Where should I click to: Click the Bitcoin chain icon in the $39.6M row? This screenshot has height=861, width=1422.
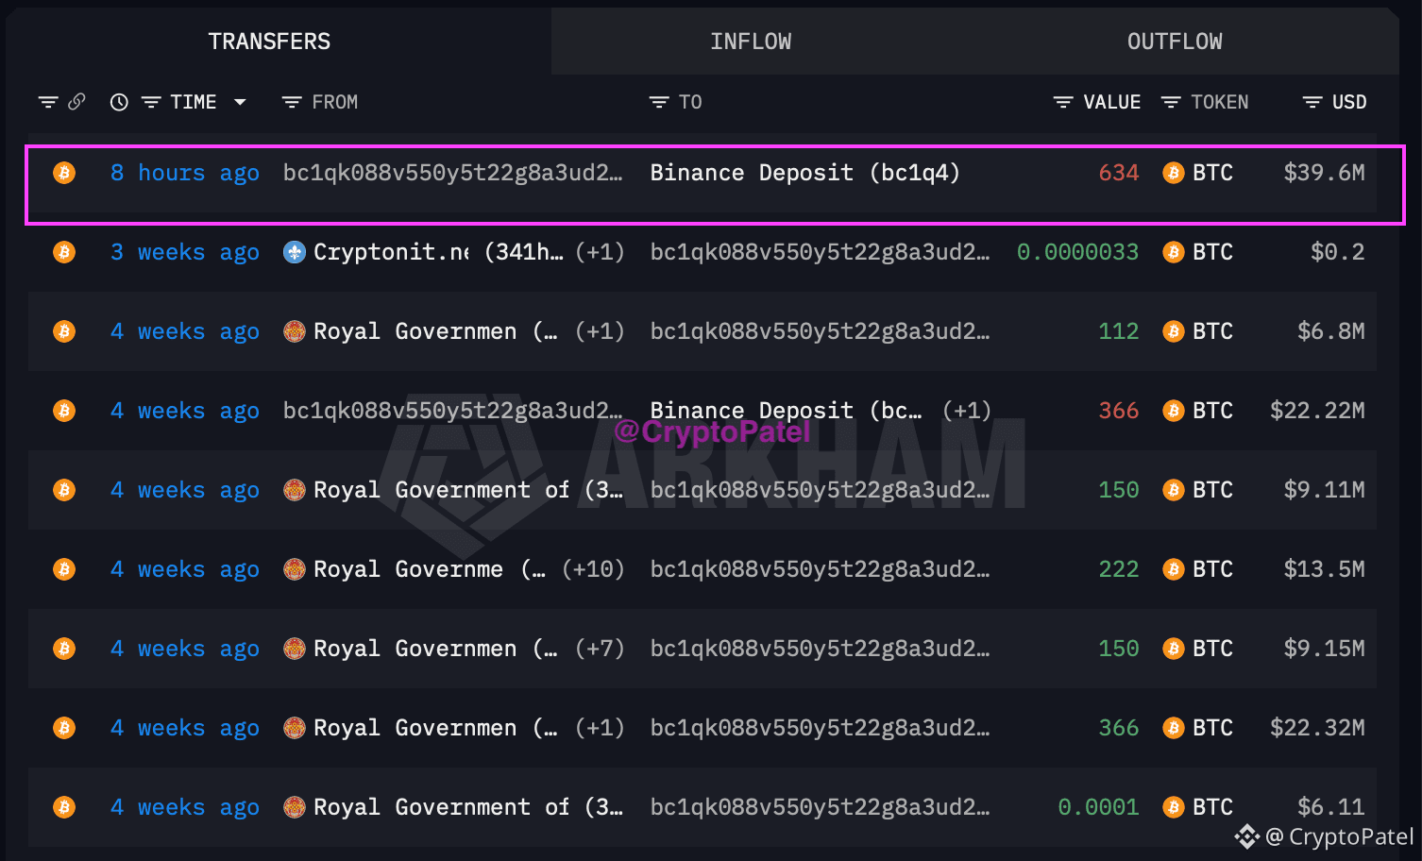(64, 173)
